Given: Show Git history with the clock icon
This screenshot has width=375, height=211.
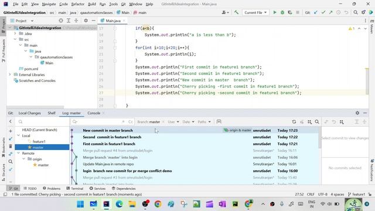Looking at the screenshot, I should click(x=339, y=12).
